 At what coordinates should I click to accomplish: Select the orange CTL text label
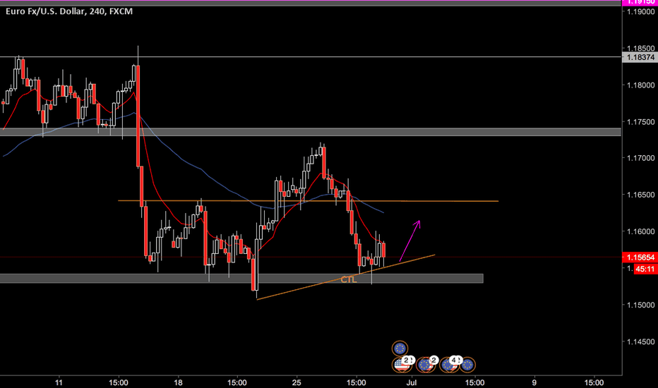348,279
